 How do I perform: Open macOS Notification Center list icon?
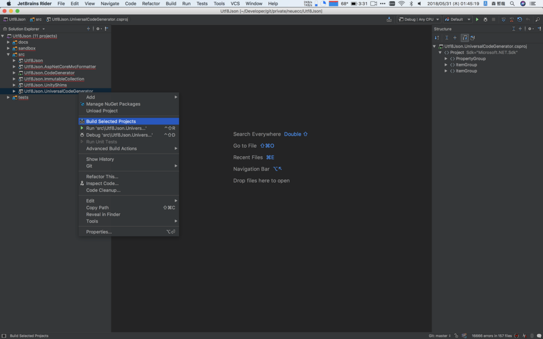[533, 4]
